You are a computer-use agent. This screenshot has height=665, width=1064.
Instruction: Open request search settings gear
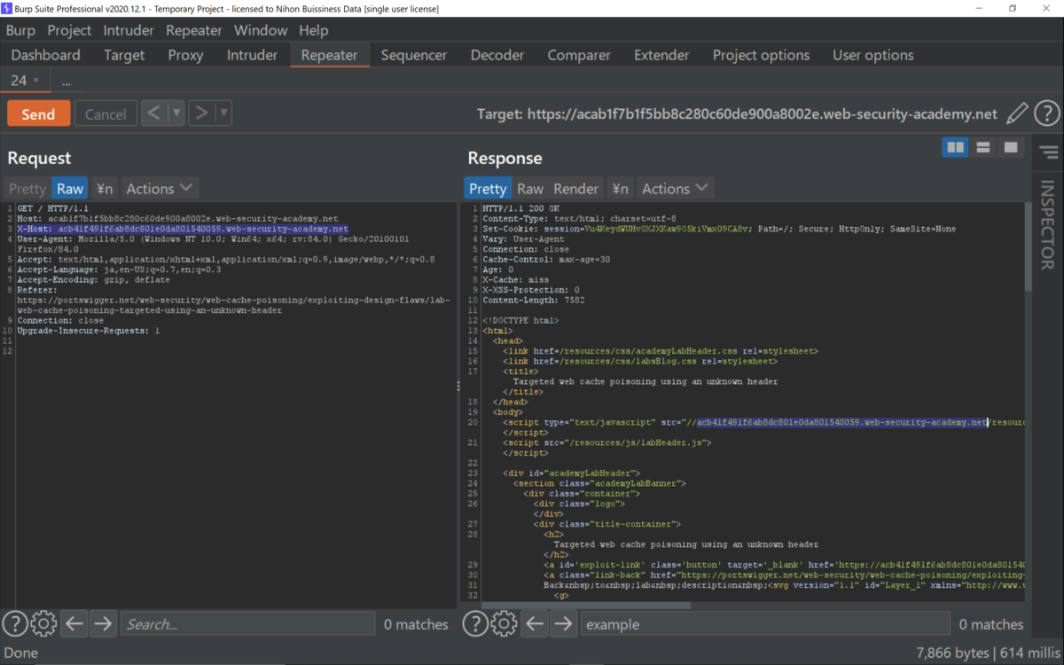pos(43,624)
